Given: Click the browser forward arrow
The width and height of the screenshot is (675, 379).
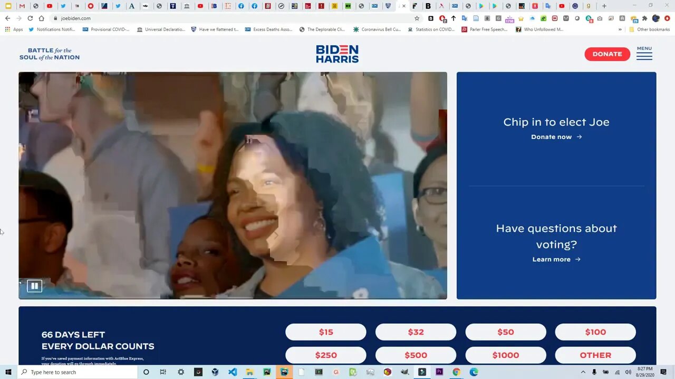Looking at the screenshot, I should (19, 18).
